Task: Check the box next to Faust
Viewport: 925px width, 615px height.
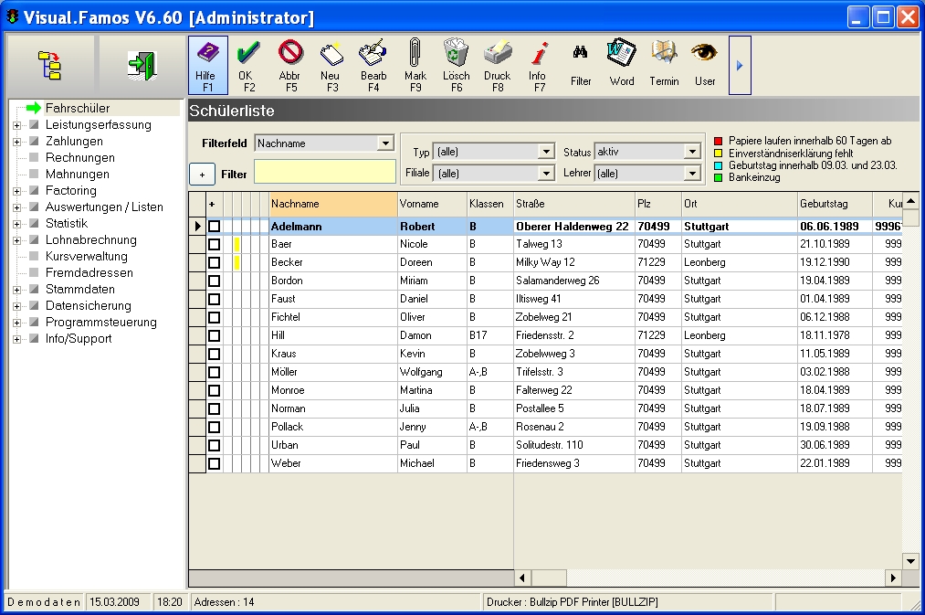Action: click(x=215, y=299)
